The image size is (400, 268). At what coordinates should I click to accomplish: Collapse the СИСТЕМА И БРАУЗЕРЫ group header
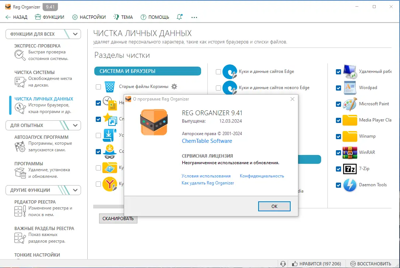click(148, 71)
